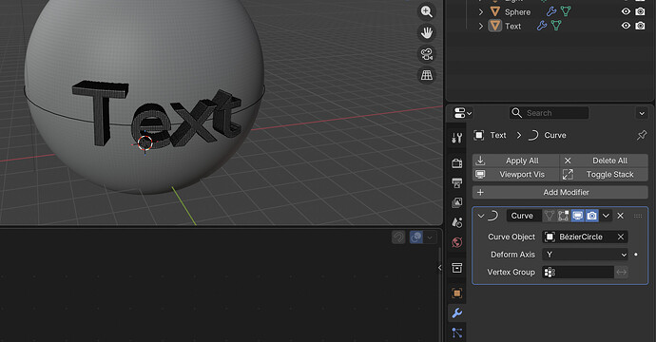Toggle Curve modifier viewport display

pyautogui.click(x=578, y=216)
